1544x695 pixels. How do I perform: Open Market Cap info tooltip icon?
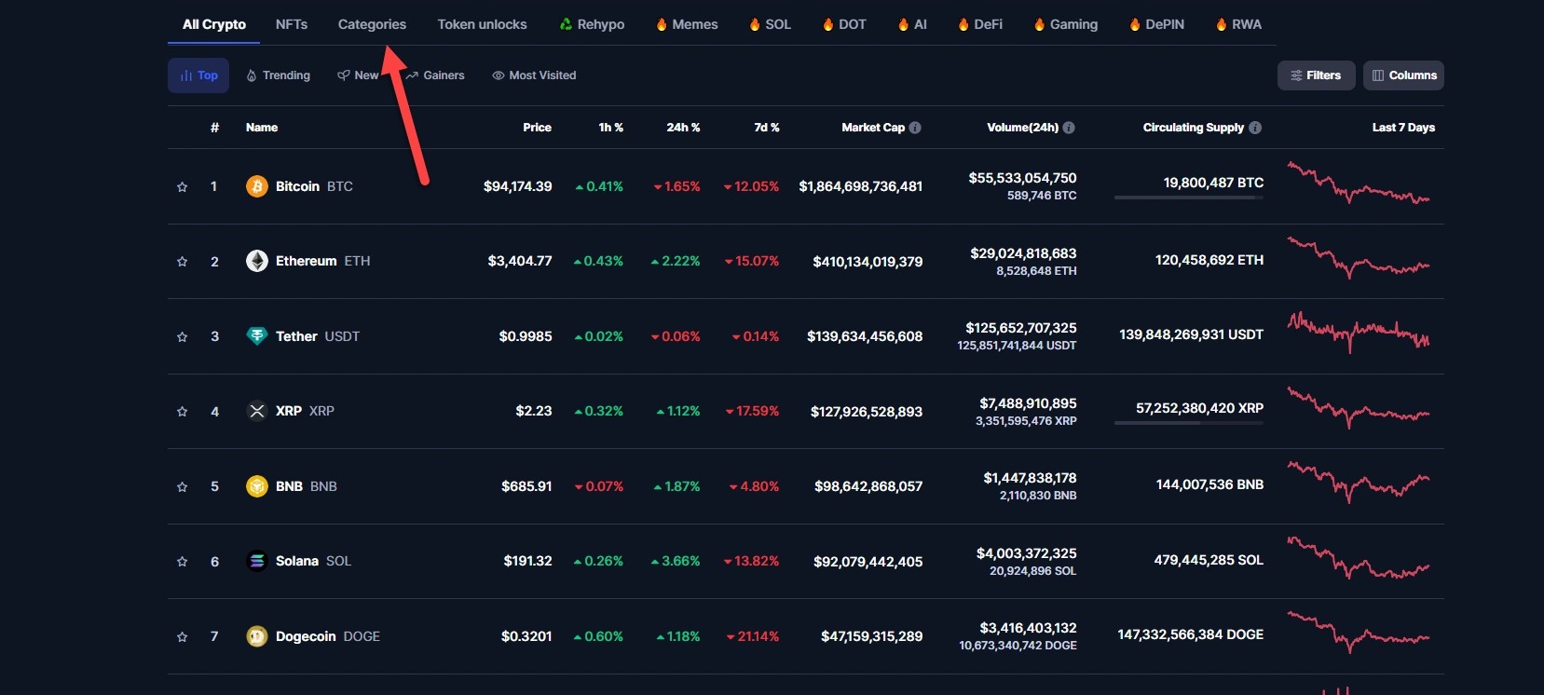[x=915, y=128]
